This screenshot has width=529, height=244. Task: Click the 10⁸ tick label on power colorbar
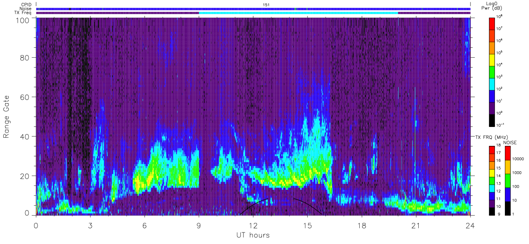pos(499,17)
